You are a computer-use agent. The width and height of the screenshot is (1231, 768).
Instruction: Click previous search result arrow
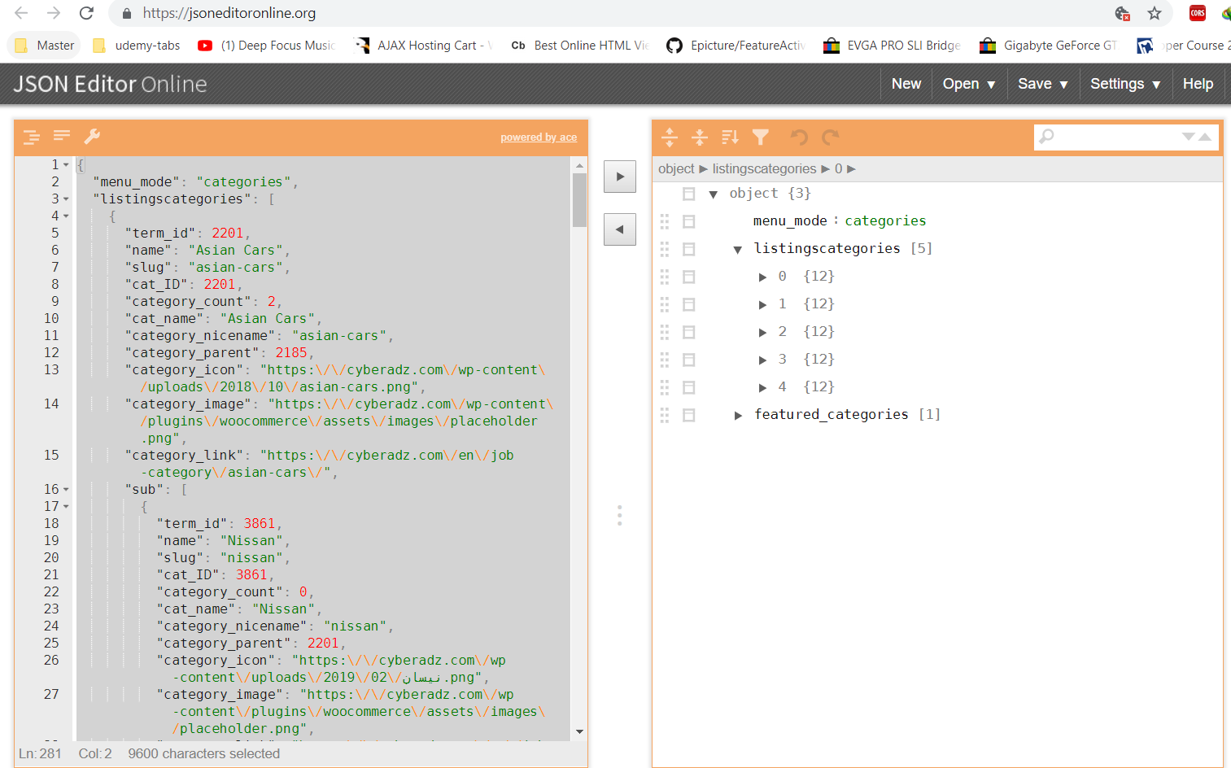[1205, 137]
